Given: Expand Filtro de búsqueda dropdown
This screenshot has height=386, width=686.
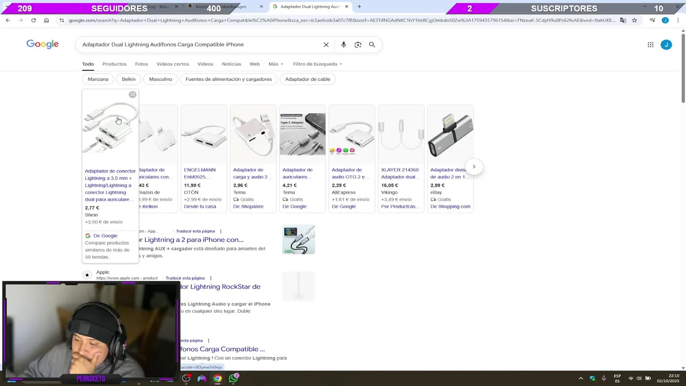Looking at the screenshot, I should click(x=317, y=64).
